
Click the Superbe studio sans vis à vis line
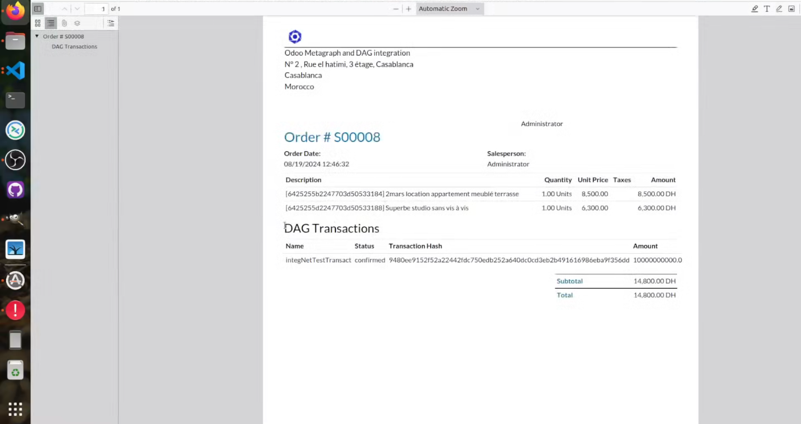[377, 208]
